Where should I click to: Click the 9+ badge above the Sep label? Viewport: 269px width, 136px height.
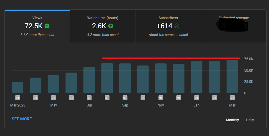pos(125,98)
